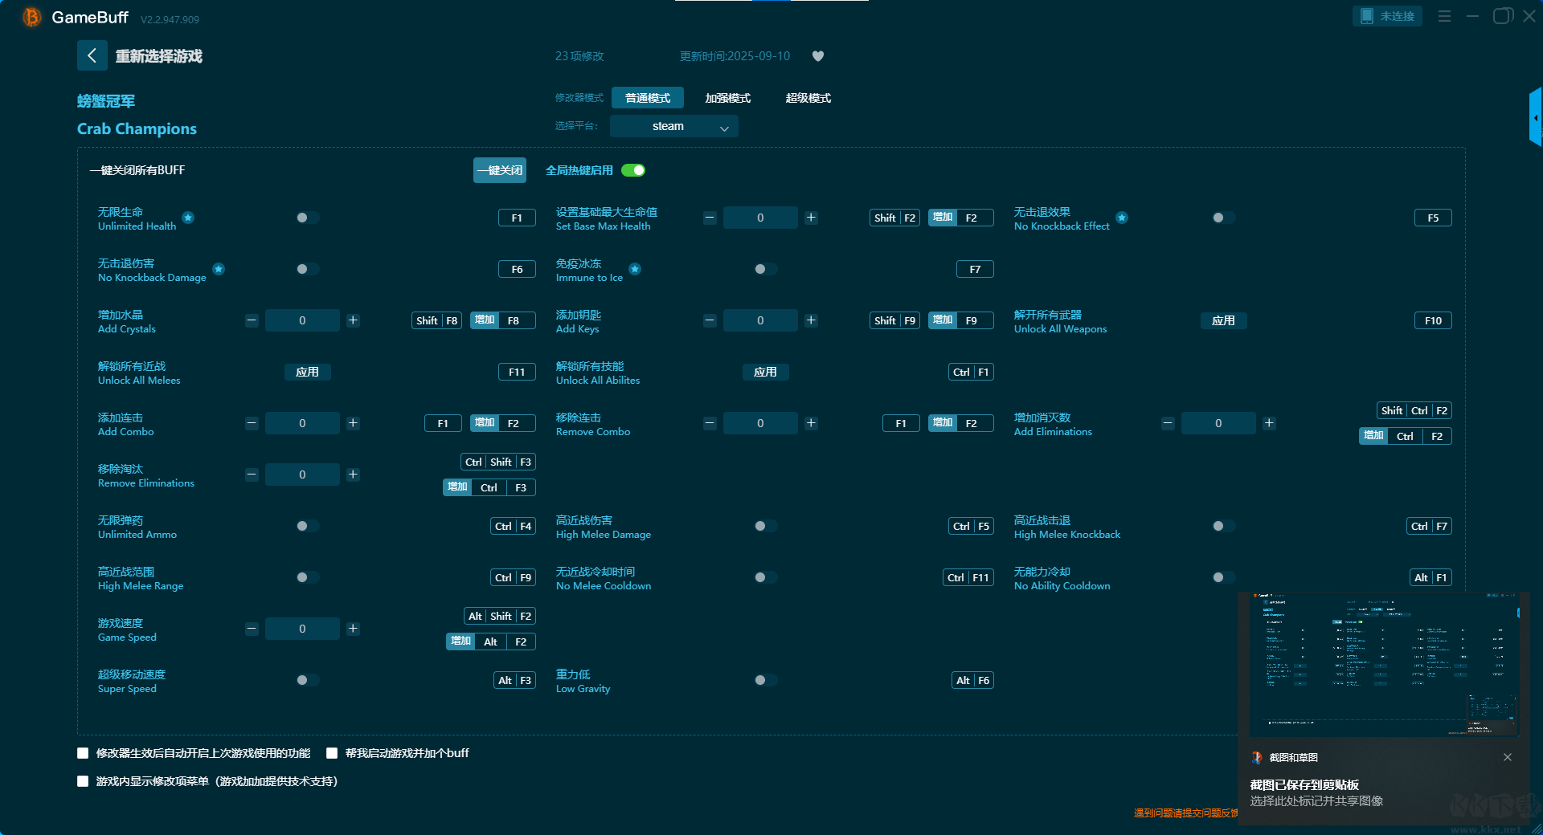1543x835 pixels.
Task: Enable Unlimited Health toggle
Action: [307, 218]
